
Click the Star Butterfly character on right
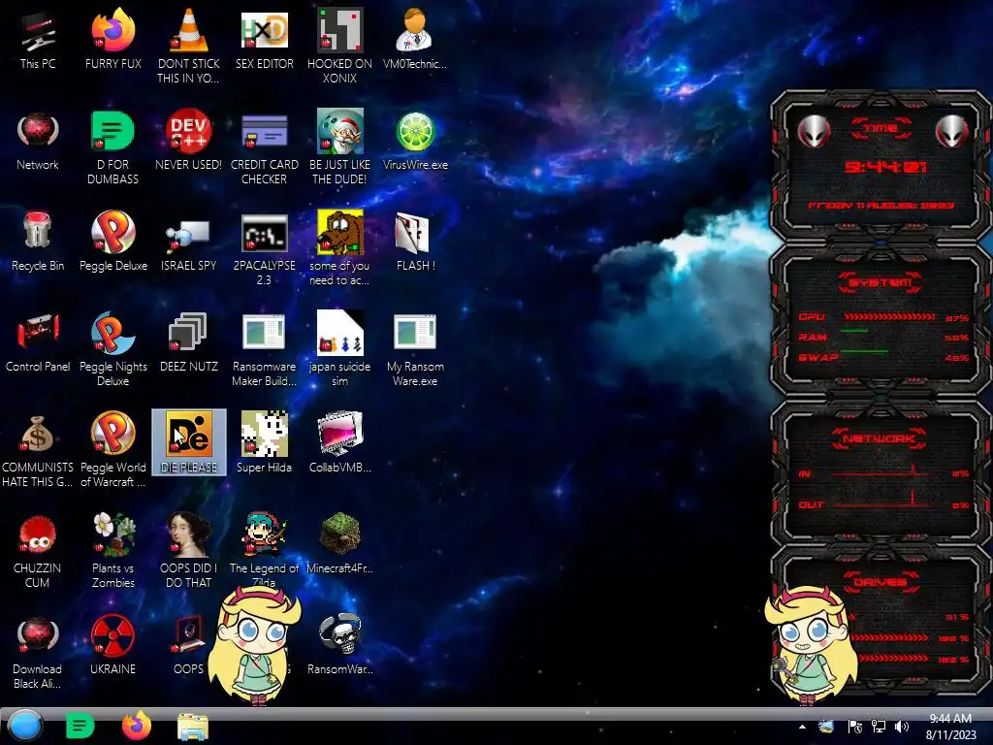tap(813, 645)
